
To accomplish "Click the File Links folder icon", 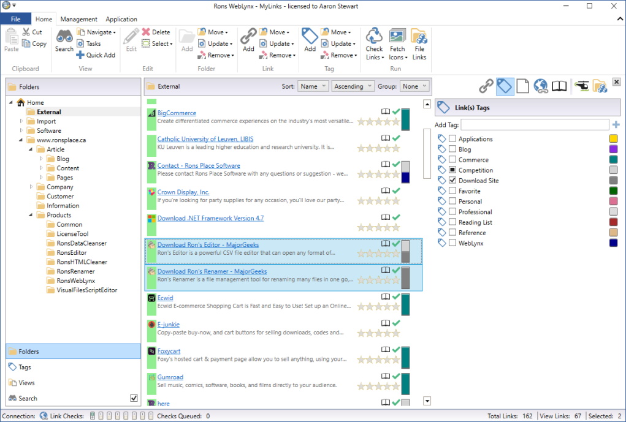I will (419, 36).
